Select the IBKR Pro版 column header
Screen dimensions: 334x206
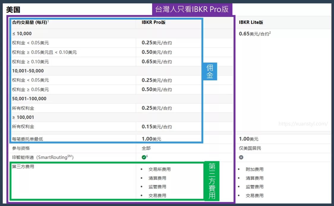(x=154, y=22)
